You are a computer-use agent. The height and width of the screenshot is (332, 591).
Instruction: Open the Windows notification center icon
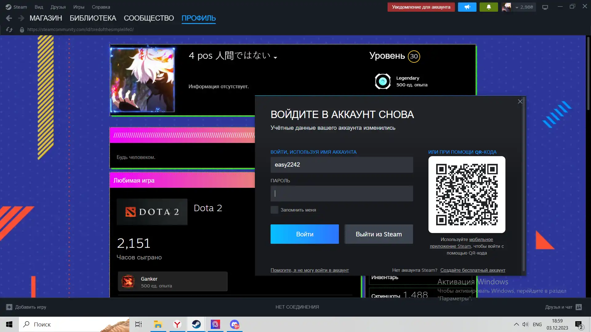coord(579,325)
